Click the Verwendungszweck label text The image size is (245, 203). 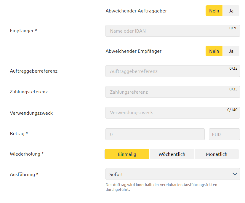click(31, 113)
